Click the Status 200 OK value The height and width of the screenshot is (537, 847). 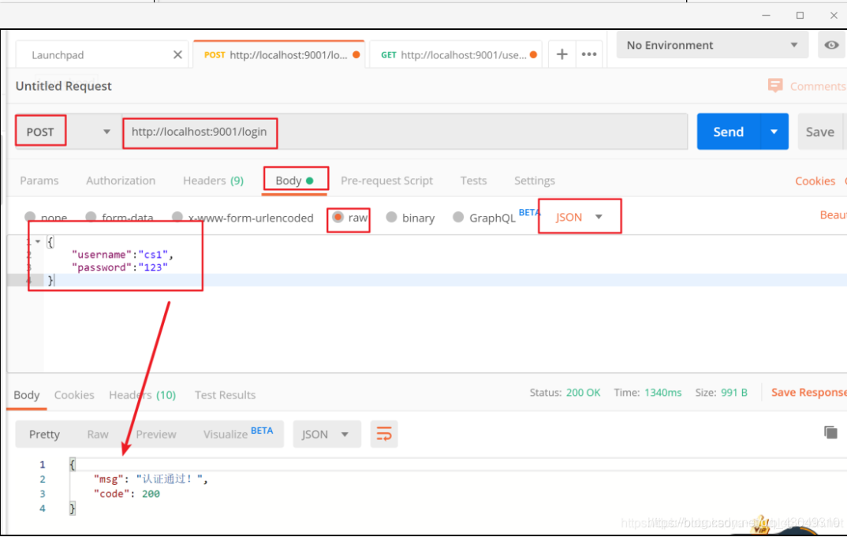point(583,392)
